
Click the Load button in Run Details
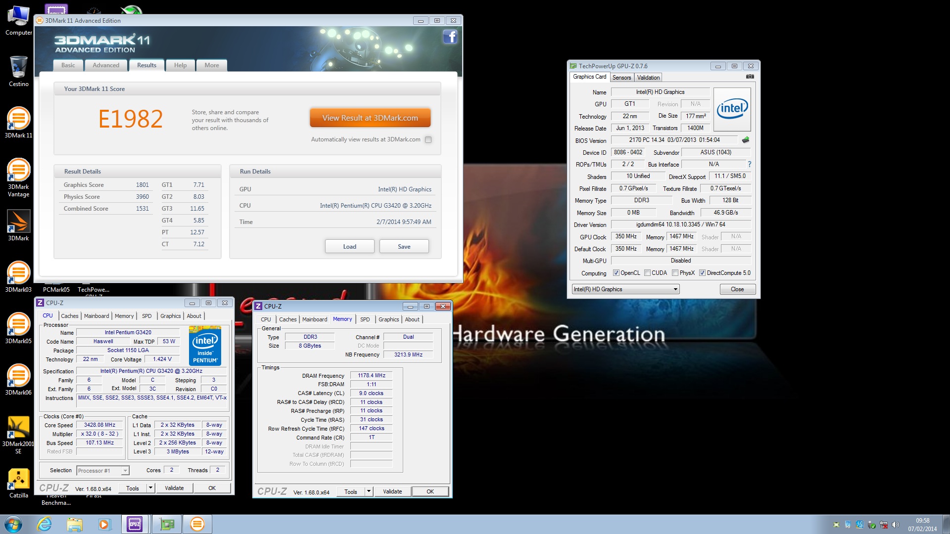[x=350, y=247]
